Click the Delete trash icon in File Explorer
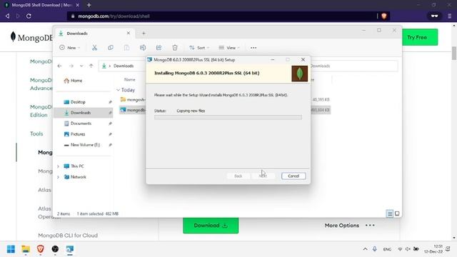The image size is (457, 257). 175,48
